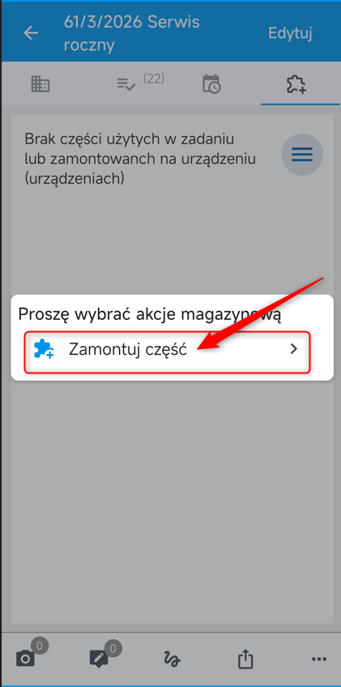Tap the signature squiggle icon

[173, 659]
